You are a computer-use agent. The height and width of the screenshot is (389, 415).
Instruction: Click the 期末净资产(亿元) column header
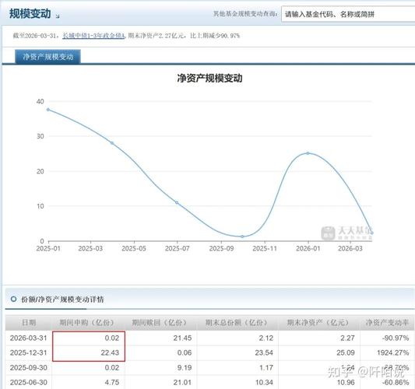(318, 323)
